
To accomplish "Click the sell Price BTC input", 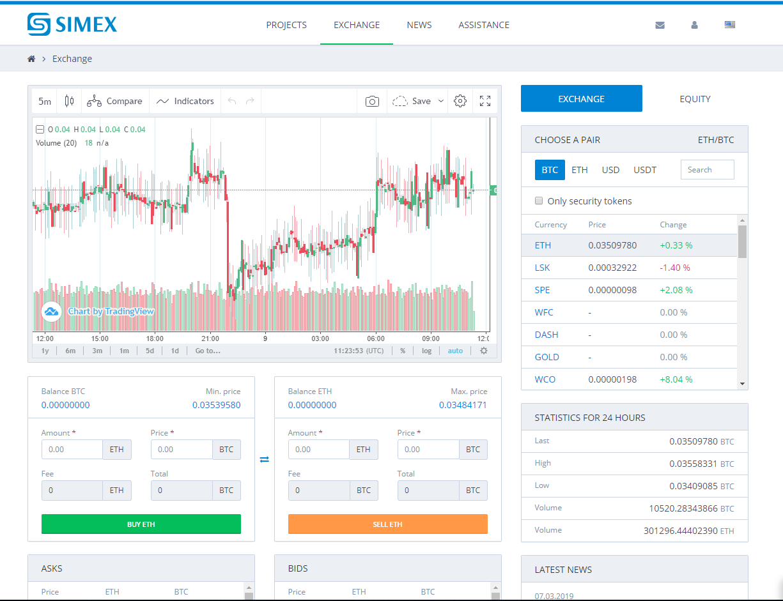I will tap(428, 449).
